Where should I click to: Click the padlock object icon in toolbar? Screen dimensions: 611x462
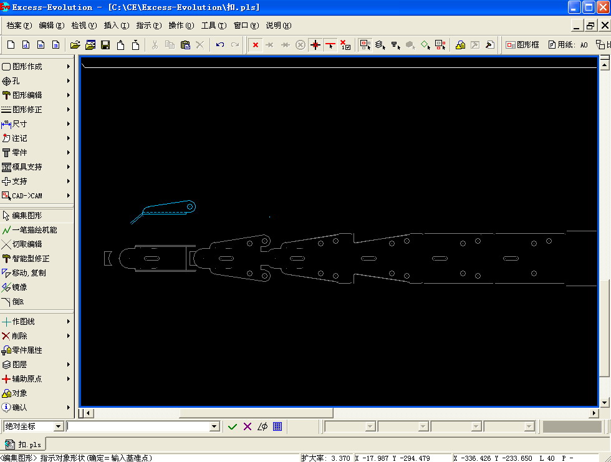(x=460, y=45)
